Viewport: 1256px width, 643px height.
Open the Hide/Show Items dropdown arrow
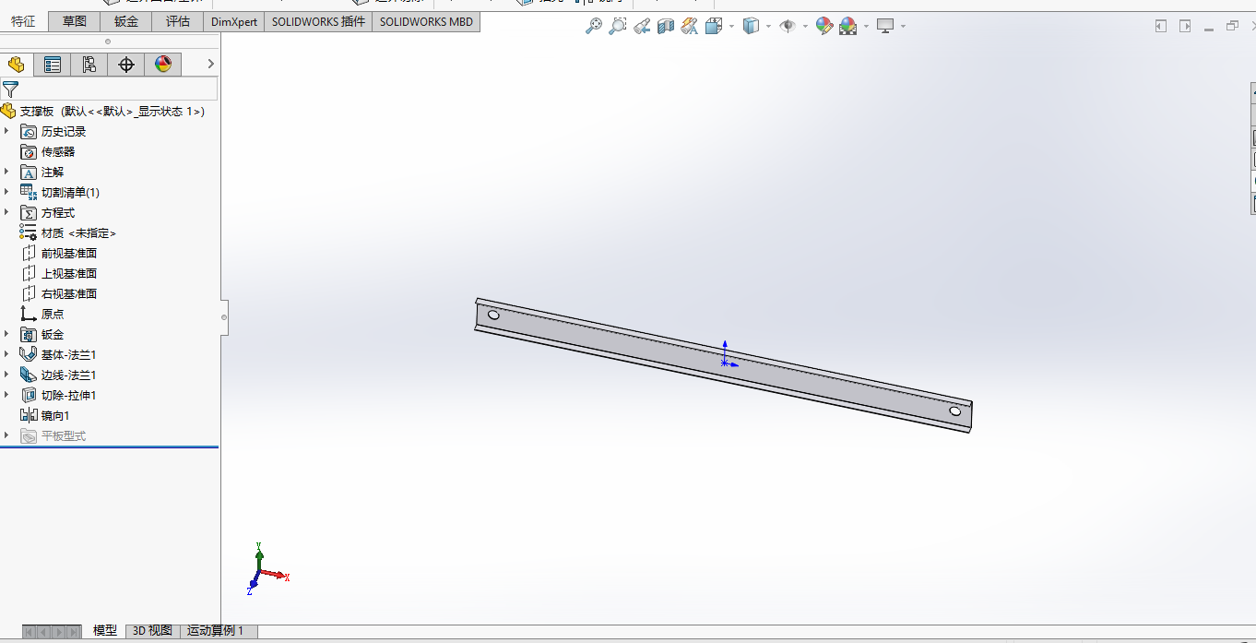(805, 26)
